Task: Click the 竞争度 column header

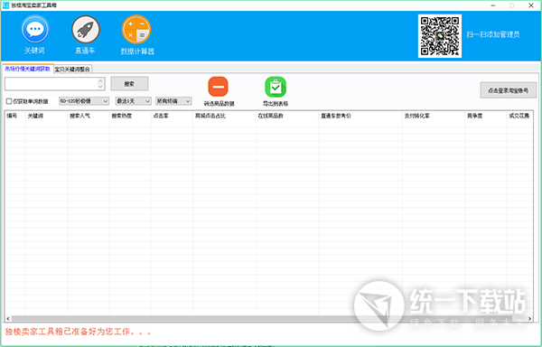Action: coord(486,116)
